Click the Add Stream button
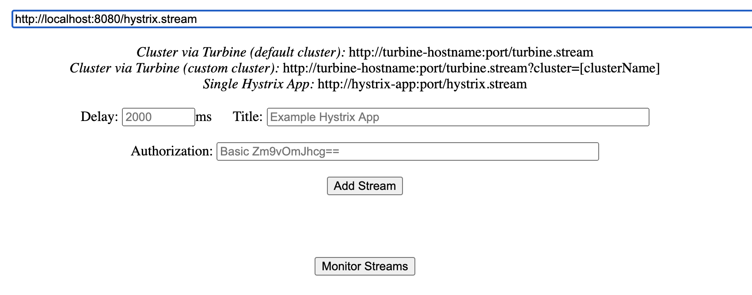This screenshot has width=752, height=295. coord(365,186)
